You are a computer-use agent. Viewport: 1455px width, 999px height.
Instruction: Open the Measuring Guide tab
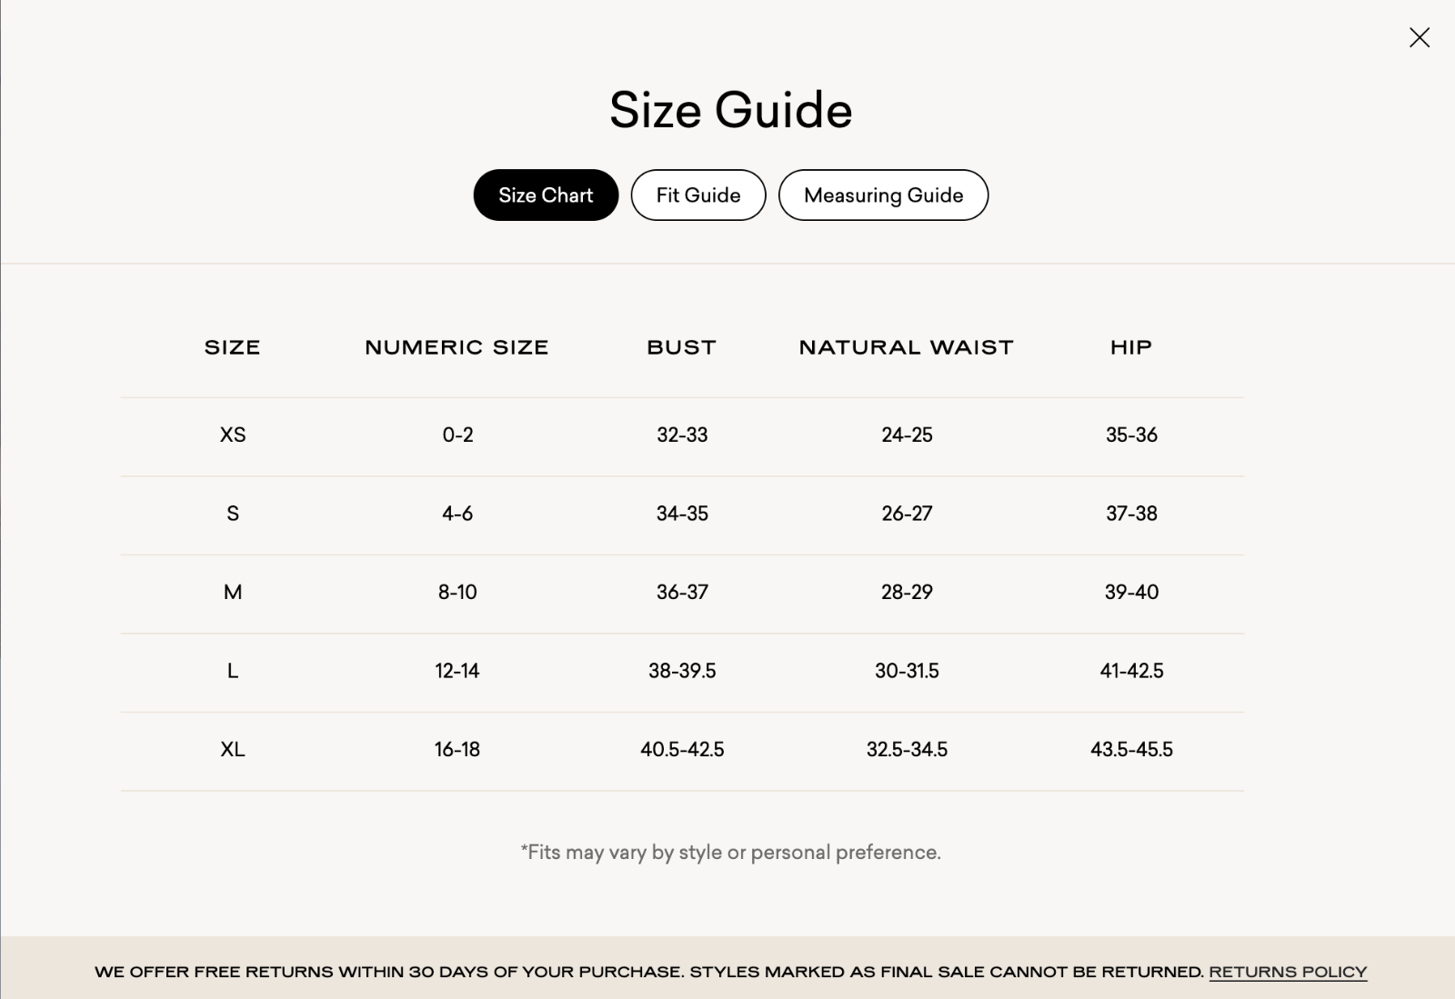(883, 195)
